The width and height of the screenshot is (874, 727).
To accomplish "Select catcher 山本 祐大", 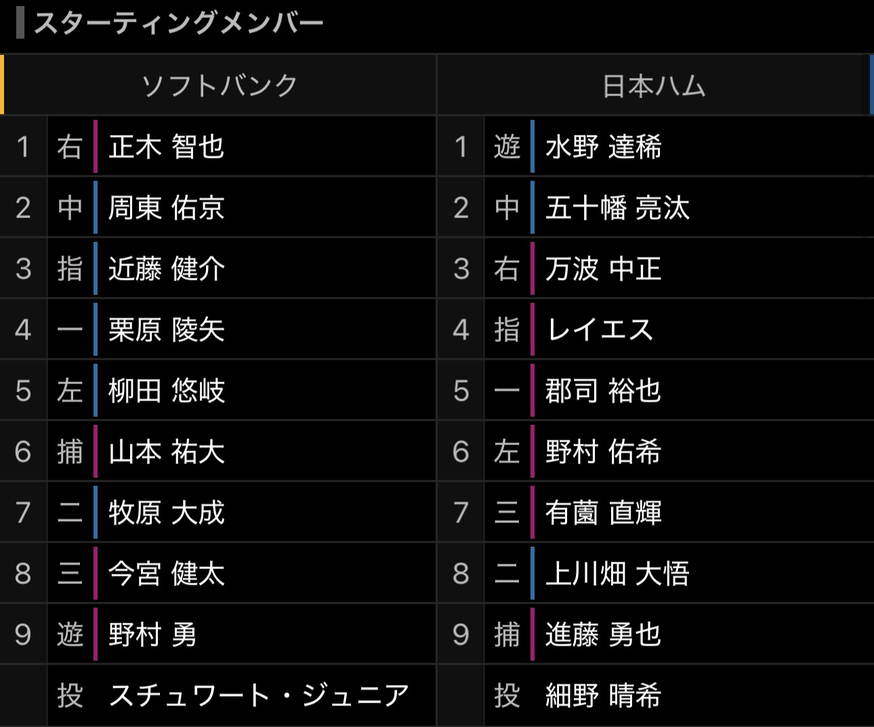I will tap(167, 452).
